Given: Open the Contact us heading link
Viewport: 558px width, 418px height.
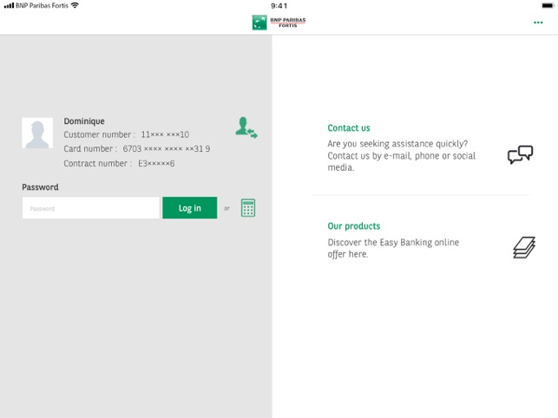Looking at the screenshot, I should (349, 128).
